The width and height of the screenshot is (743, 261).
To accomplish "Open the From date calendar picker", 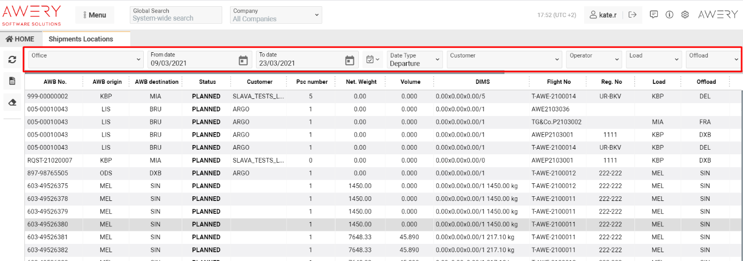I will [x=243, y=60].
